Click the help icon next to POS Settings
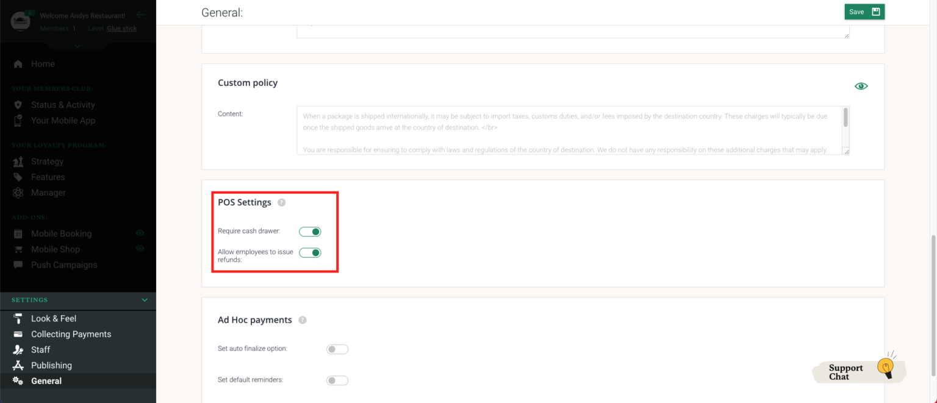 point(281,202)
